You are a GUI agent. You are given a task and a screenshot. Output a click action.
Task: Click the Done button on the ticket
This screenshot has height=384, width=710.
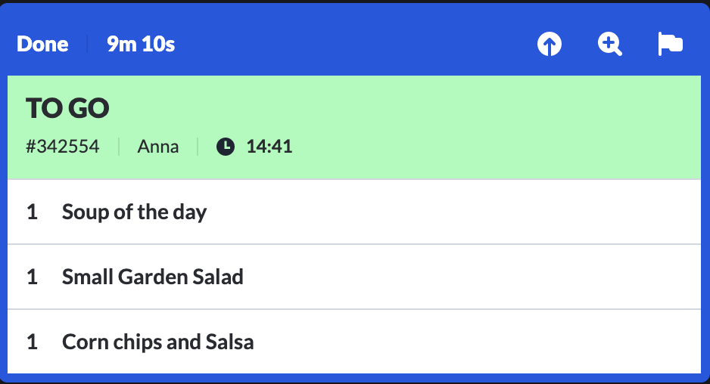pyautogui.click(x=42, y=45)
